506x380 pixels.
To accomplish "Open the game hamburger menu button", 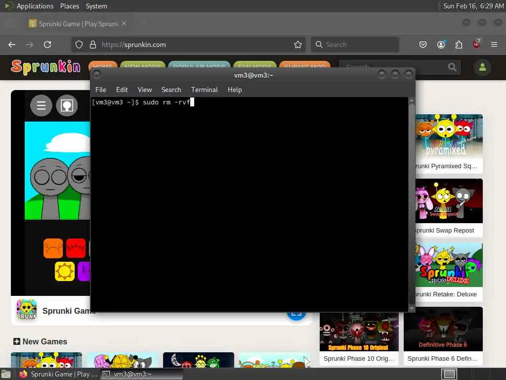I will [42, 105].
